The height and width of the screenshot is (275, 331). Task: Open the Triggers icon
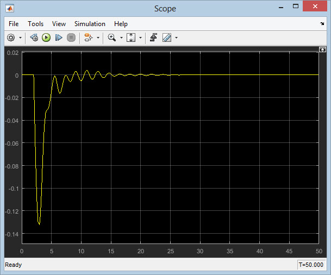[153, 38]
